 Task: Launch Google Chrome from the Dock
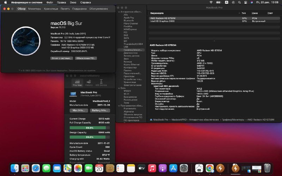[210, 168]
